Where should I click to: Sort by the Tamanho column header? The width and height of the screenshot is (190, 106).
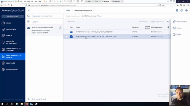click(x=135, y=27)
